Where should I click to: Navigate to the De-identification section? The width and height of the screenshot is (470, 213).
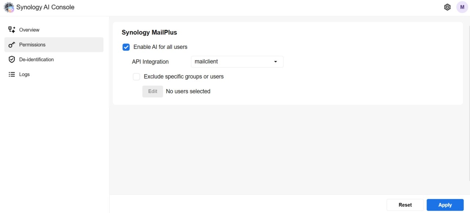36,59
